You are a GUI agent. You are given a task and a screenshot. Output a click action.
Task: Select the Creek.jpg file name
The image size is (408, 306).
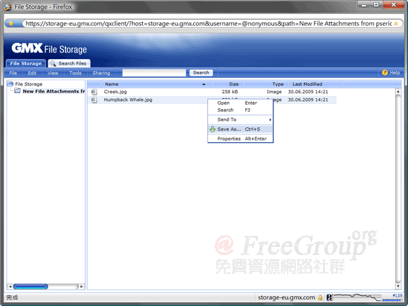116,92
